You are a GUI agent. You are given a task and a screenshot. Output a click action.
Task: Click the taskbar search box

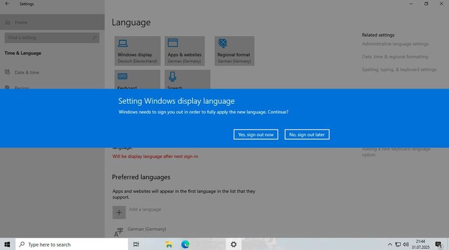point(72,244)
